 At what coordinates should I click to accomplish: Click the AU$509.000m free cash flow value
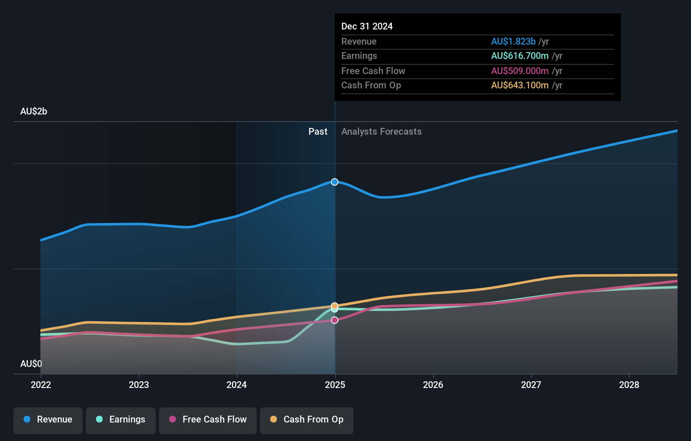coord(520,71)
